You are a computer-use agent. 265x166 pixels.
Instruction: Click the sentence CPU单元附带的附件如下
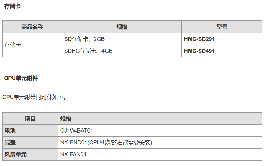point(34,97)
